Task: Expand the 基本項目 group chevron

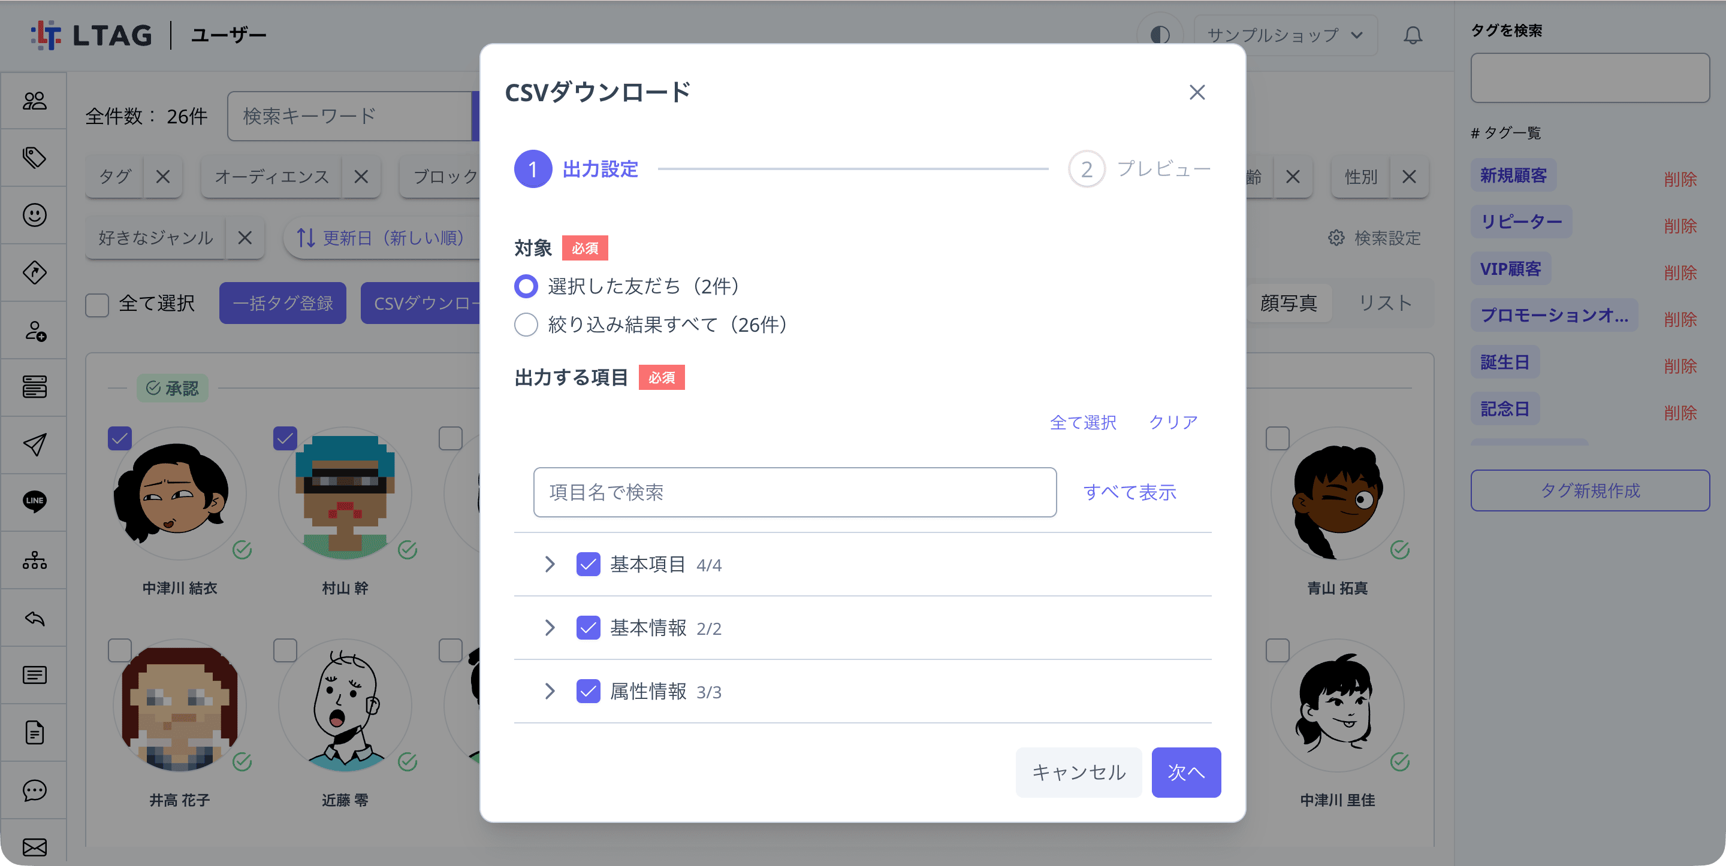Action: click(x=550, y=564)
